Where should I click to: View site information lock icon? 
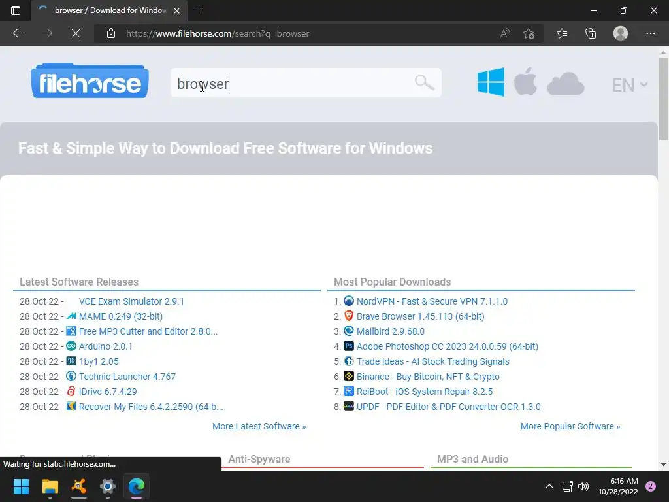111,33
